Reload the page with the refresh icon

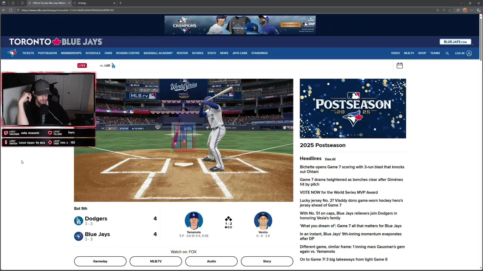pyautogui.click(x=11, y=10)
